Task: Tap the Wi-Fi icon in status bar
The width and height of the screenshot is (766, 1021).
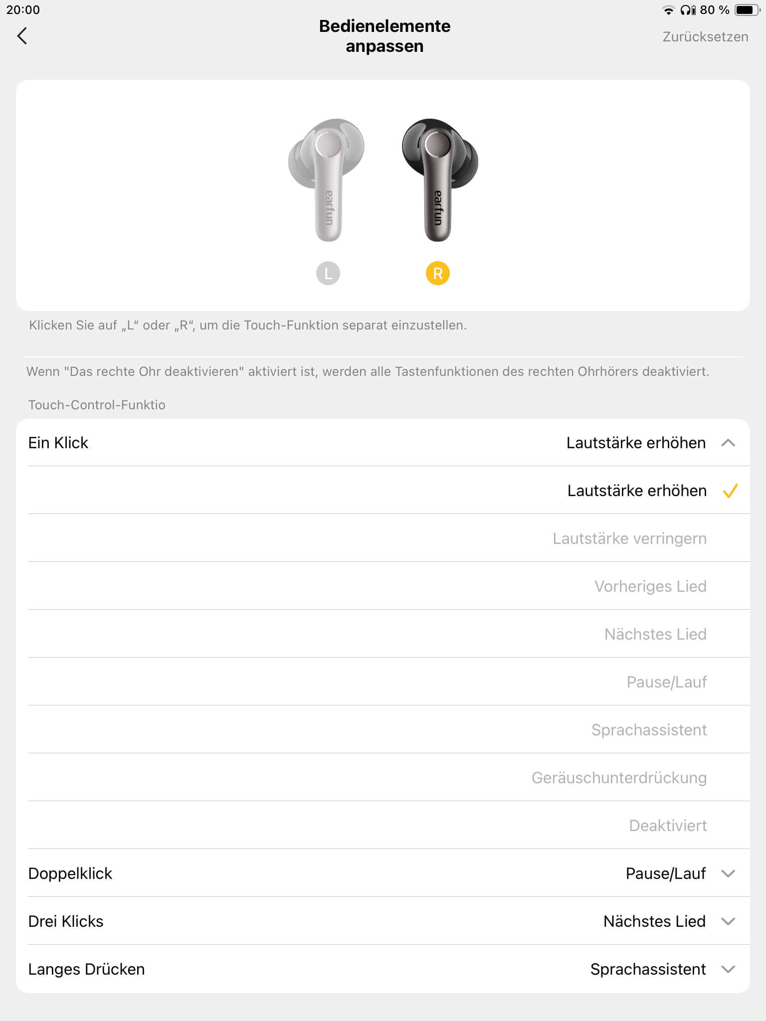Action: click(x=668, y=10)
